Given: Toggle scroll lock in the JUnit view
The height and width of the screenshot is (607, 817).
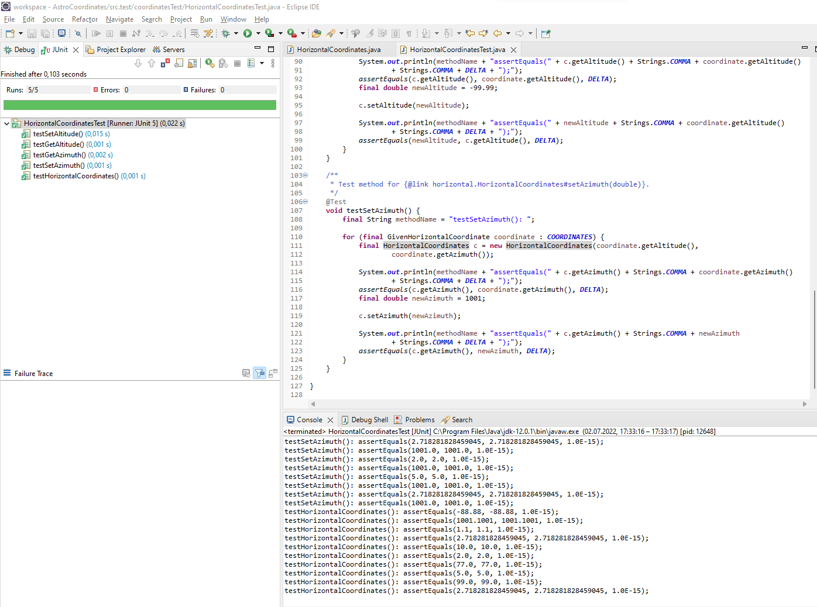Looking at the screenshot, I should coord(191,63).
